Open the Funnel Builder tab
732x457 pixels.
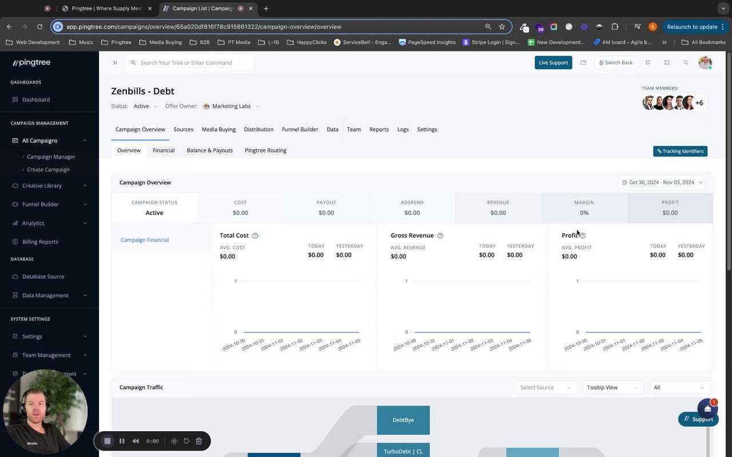point(300,129)
